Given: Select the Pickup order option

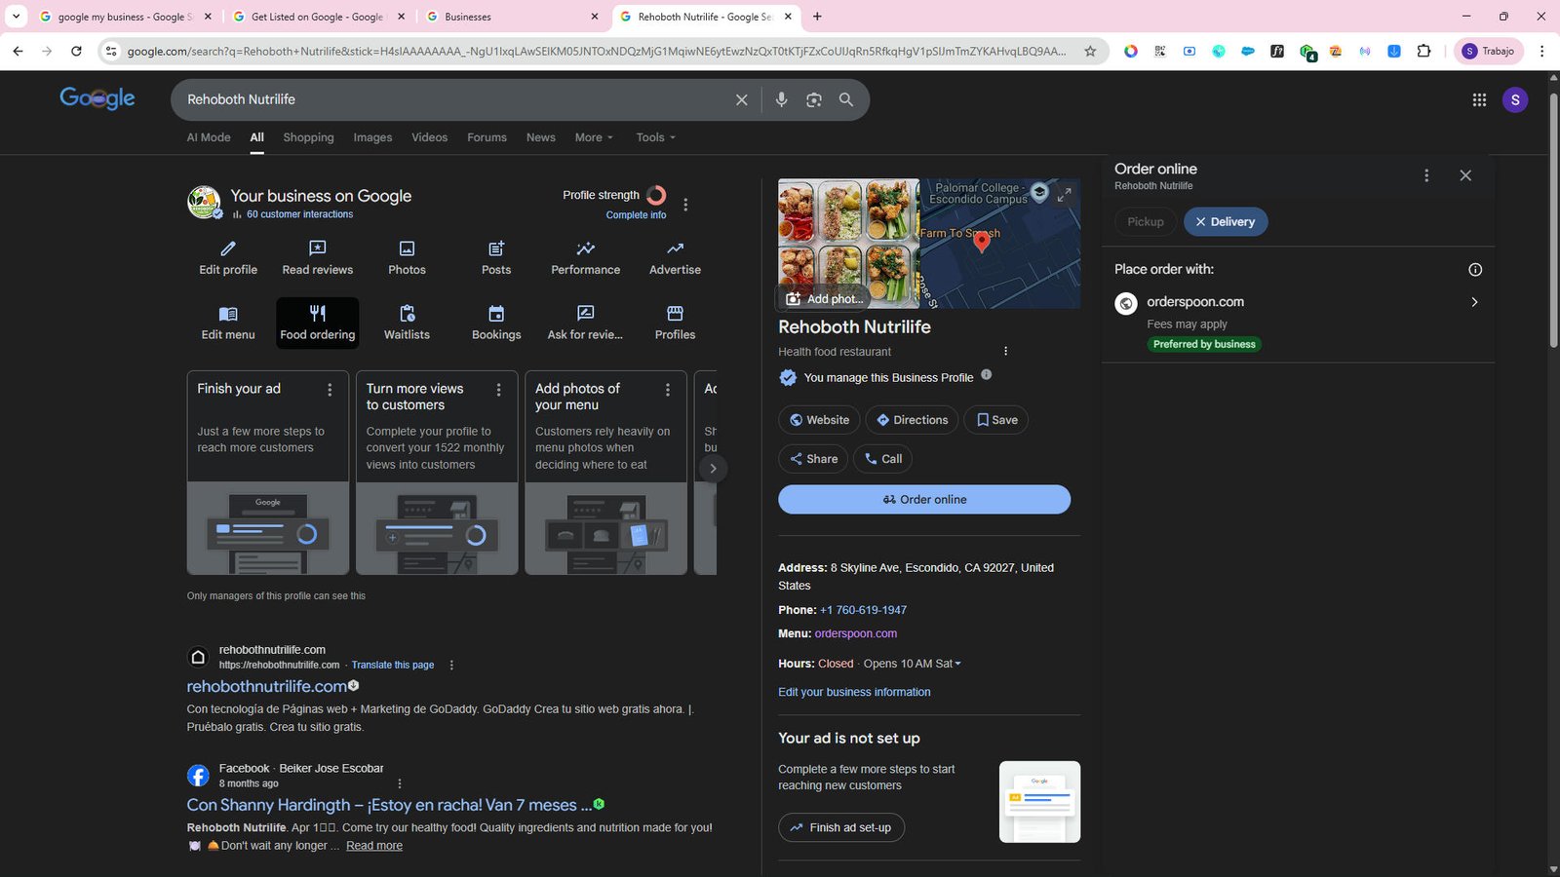Looking at the screenshot, I should [1146, 221].
